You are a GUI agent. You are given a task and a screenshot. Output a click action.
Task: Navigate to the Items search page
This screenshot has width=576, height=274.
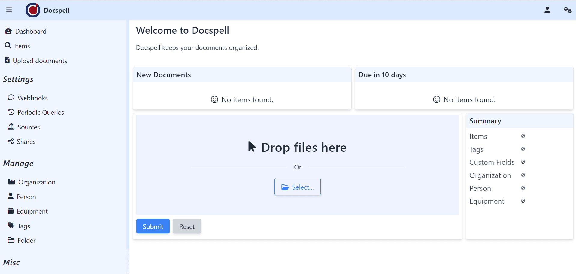point(22,46)
